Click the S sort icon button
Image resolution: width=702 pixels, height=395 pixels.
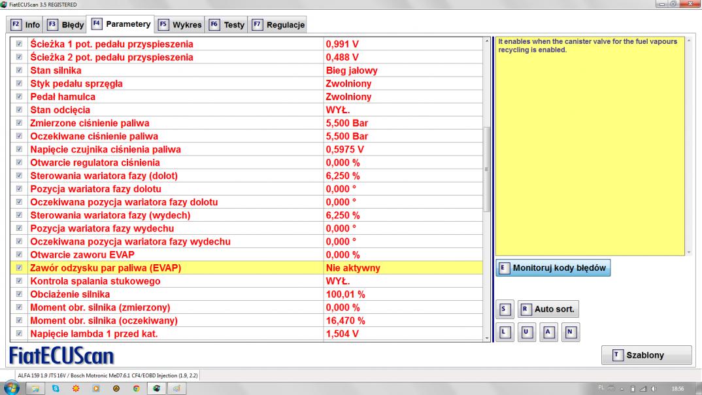pos(503,309)
